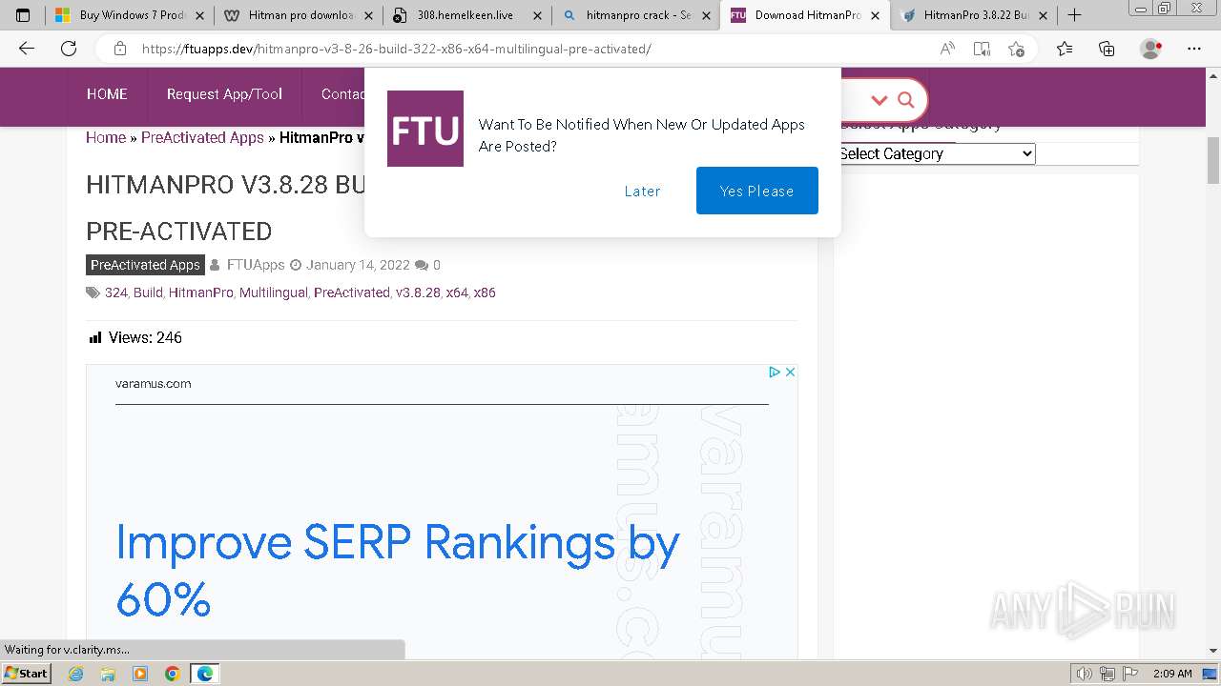Follow the Home breadcrumb link

point(106,137)
